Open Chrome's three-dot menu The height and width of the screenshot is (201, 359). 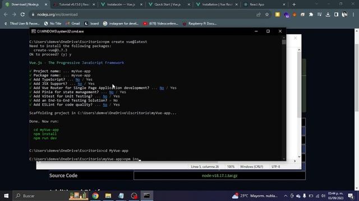point(353,15)
